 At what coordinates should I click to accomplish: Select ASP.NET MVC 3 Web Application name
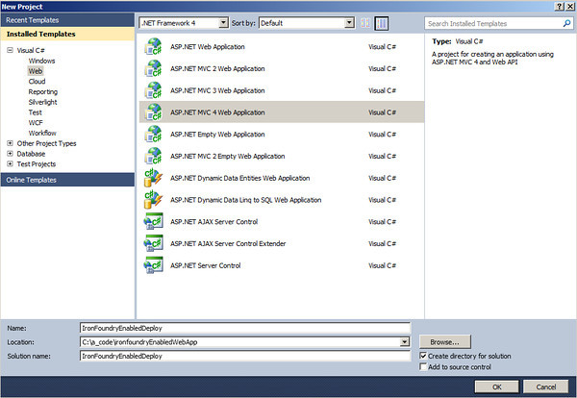click(x=217, y=90)
